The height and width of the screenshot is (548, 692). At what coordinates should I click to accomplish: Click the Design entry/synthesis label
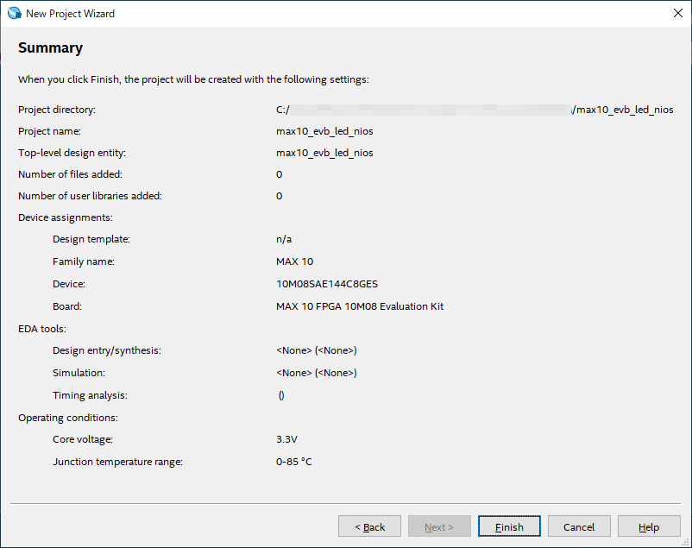107,350
